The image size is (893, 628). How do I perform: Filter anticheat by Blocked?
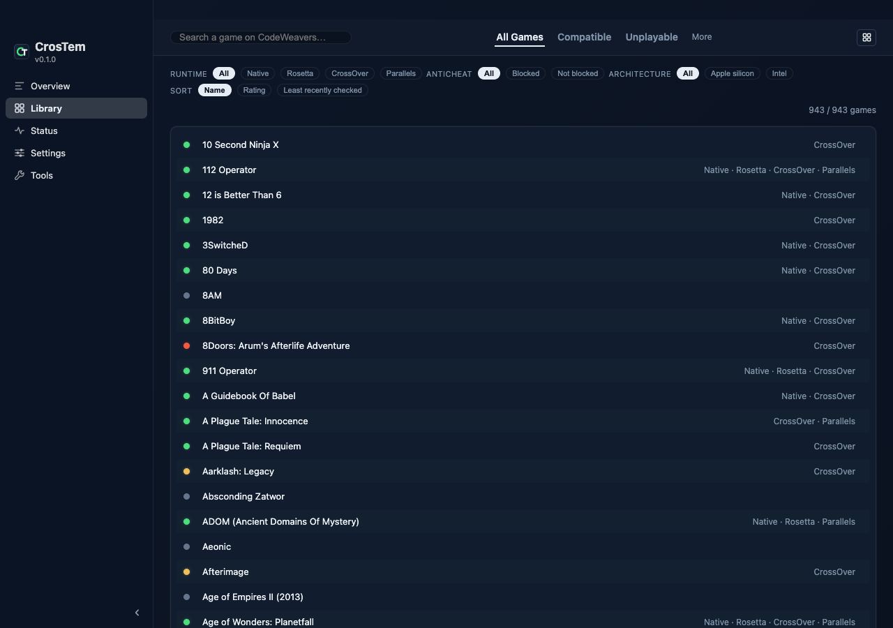coord(526,73)
